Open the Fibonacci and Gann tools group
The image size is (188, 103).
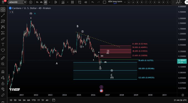pyautogui.click(x=3, y=21)
